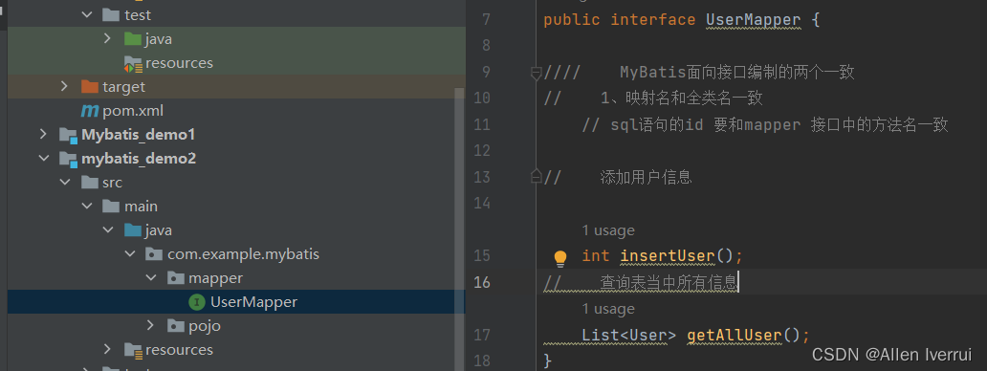987x371 pixels.
Task: Collapse the mybatis_demo2 module chevron
Action: tap(43, 158)
